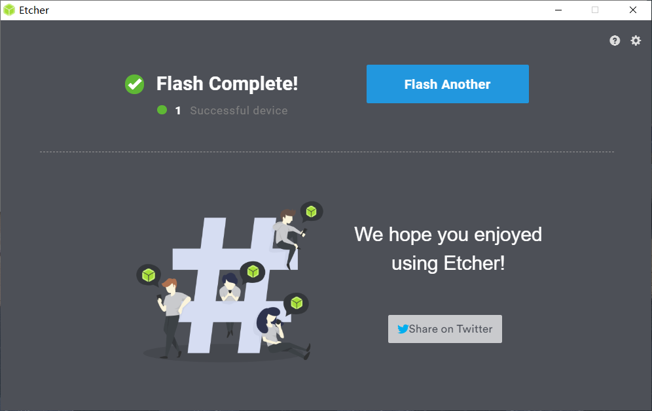Screen dimensions: 652x411
Task: Open settings with the gear icon
Action: [x=636, y=41]
